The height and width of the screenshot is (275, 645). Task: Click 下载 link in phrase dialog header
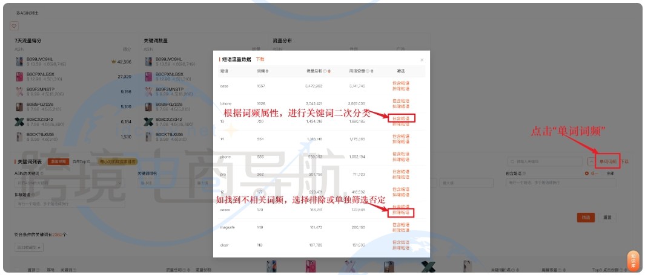260,59
